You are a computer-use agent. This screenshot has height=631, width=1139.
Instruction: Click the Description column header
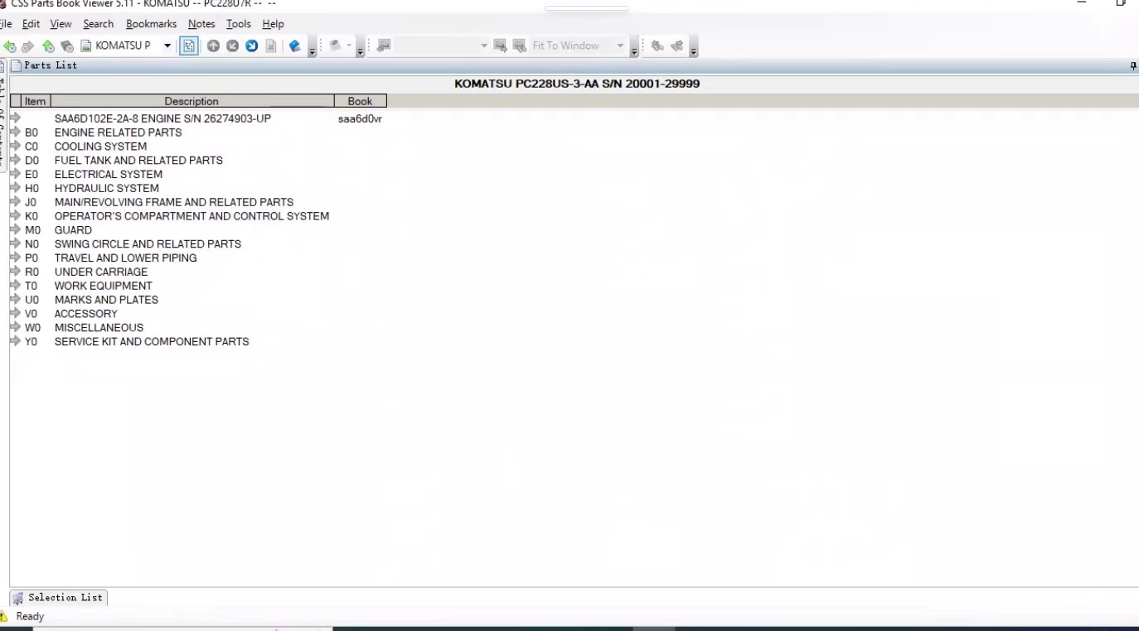[x=191, y=101]
